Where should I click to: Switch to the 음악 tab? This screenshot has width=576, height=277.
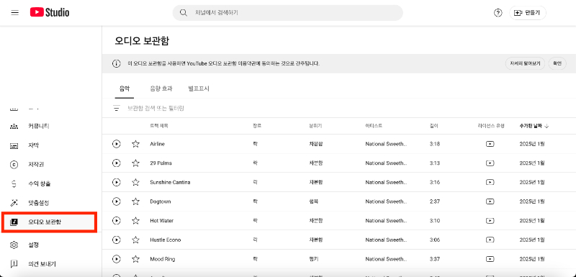click(125, 88)
